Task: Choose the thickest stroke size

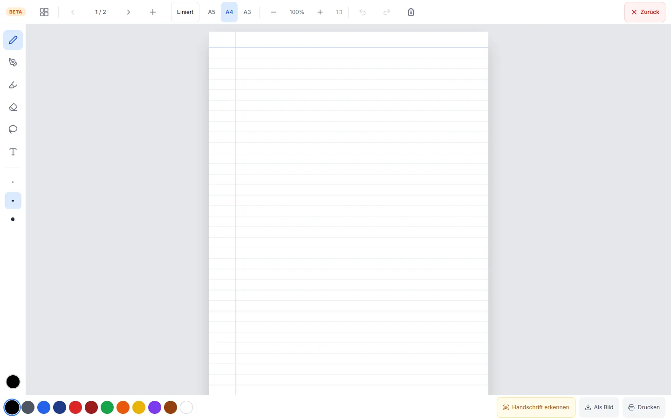Action: (13, 219)
